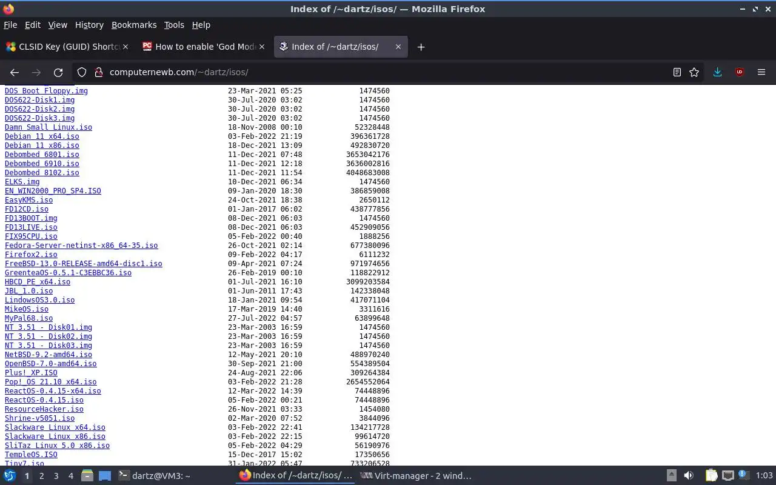Click the ReactOS-0.4.15-x64.iso link

(x=53, y=391)
